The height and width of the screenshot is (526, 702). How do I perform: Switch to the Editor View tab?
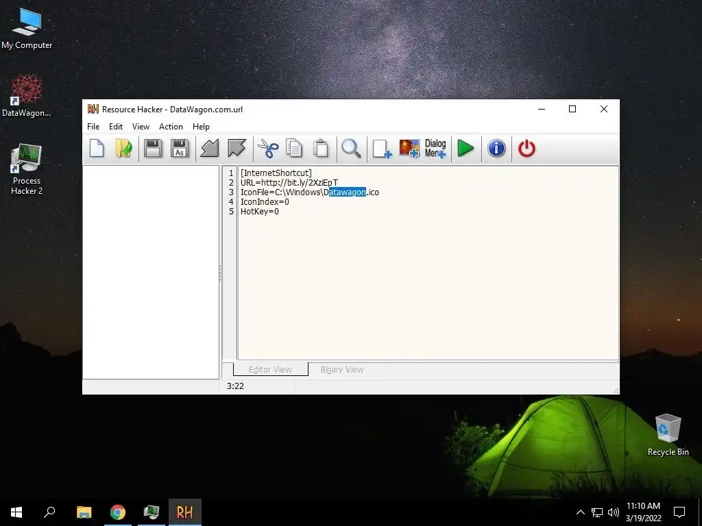[x=270, y=369]
